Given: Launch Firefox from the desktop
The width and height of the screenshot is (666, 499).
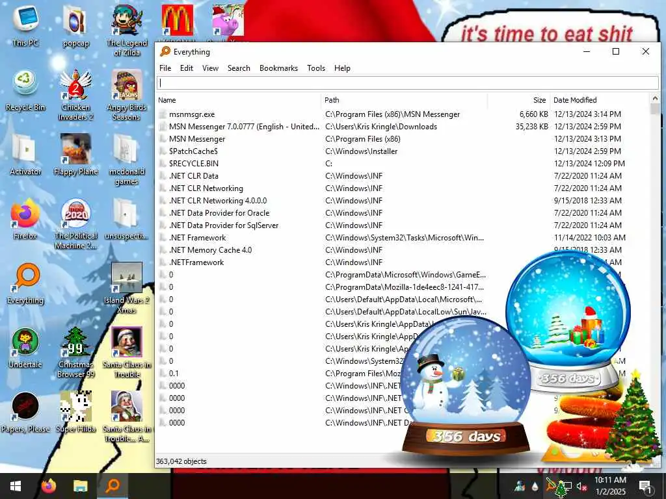Looking at the screenshot, I should (x=25, y=218).
